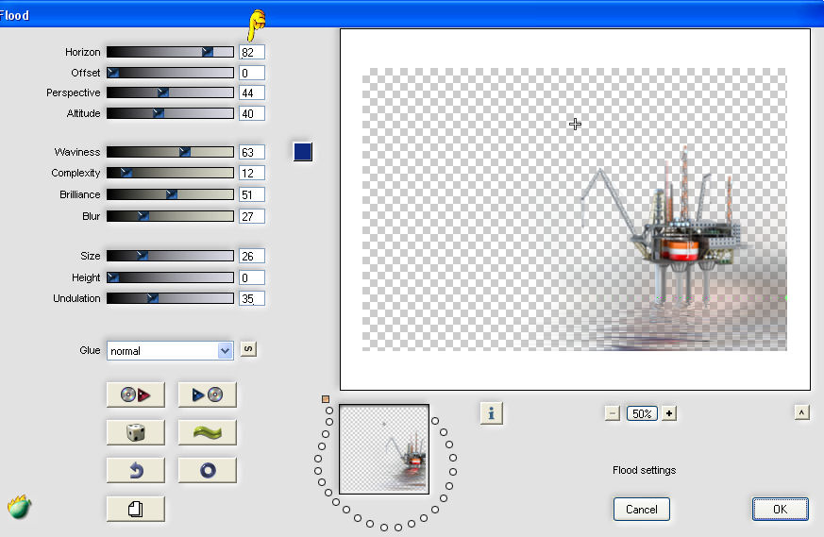The height and width of the screenshot is (537, 824).
Task: Show info with the 'i' button
Action: [492, 413]
